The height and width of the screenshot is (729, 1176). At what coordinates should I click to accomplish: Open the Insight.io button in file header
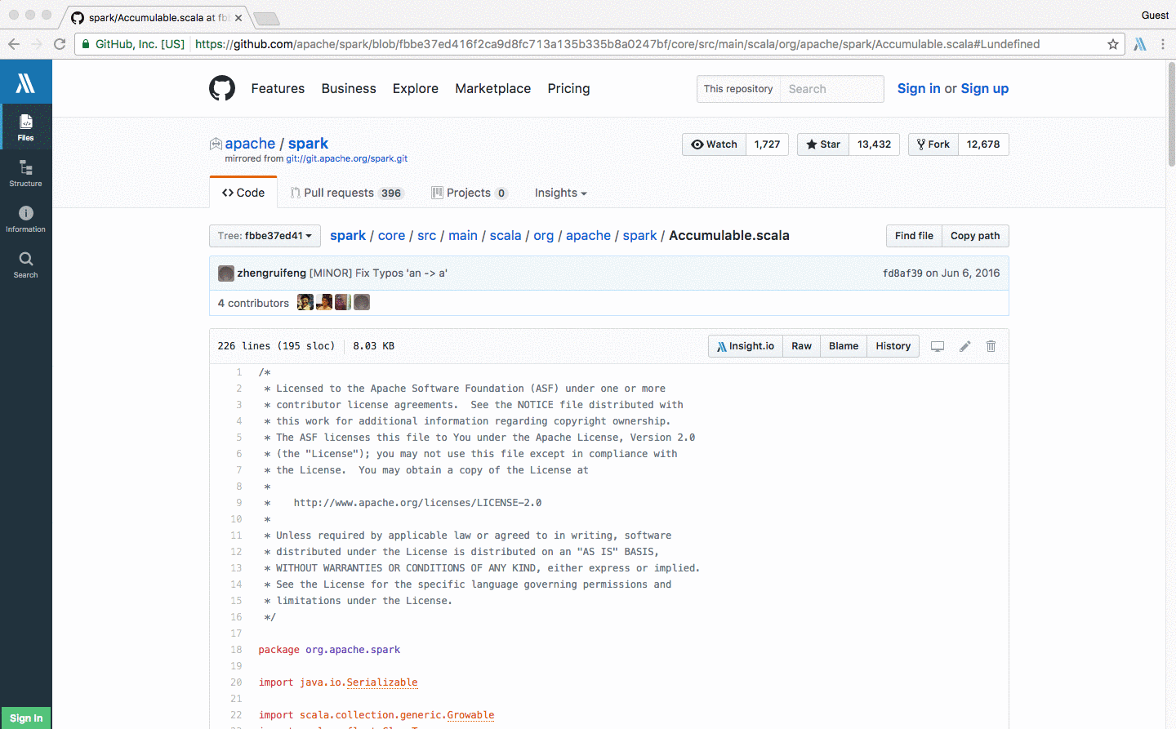[x=746, y=346]
